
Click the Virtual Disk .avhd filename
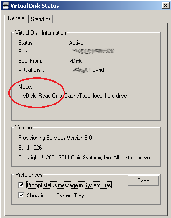tap(88, 70)
